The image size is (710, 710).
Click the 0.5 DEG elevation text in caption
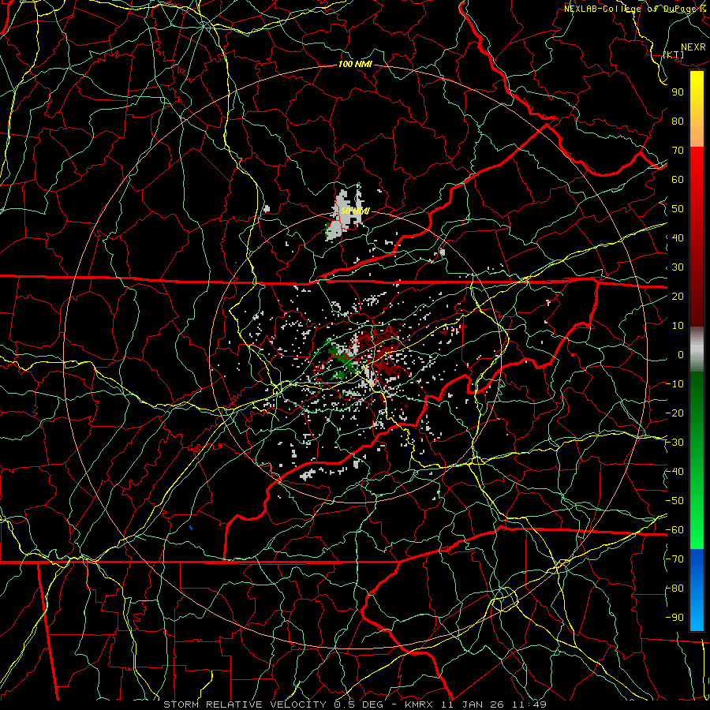359,704
